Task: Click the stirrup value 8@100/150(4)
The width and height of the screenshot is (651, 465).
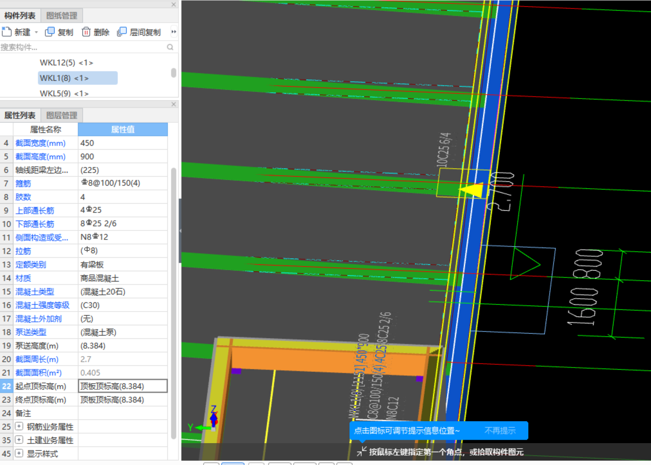Action: [x=123, y=183]
